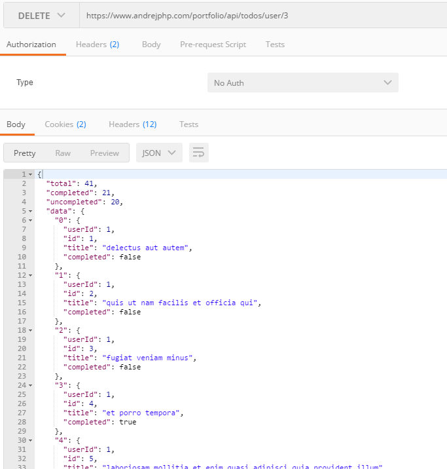Open the JSON format dropdown

pos(159,153)
